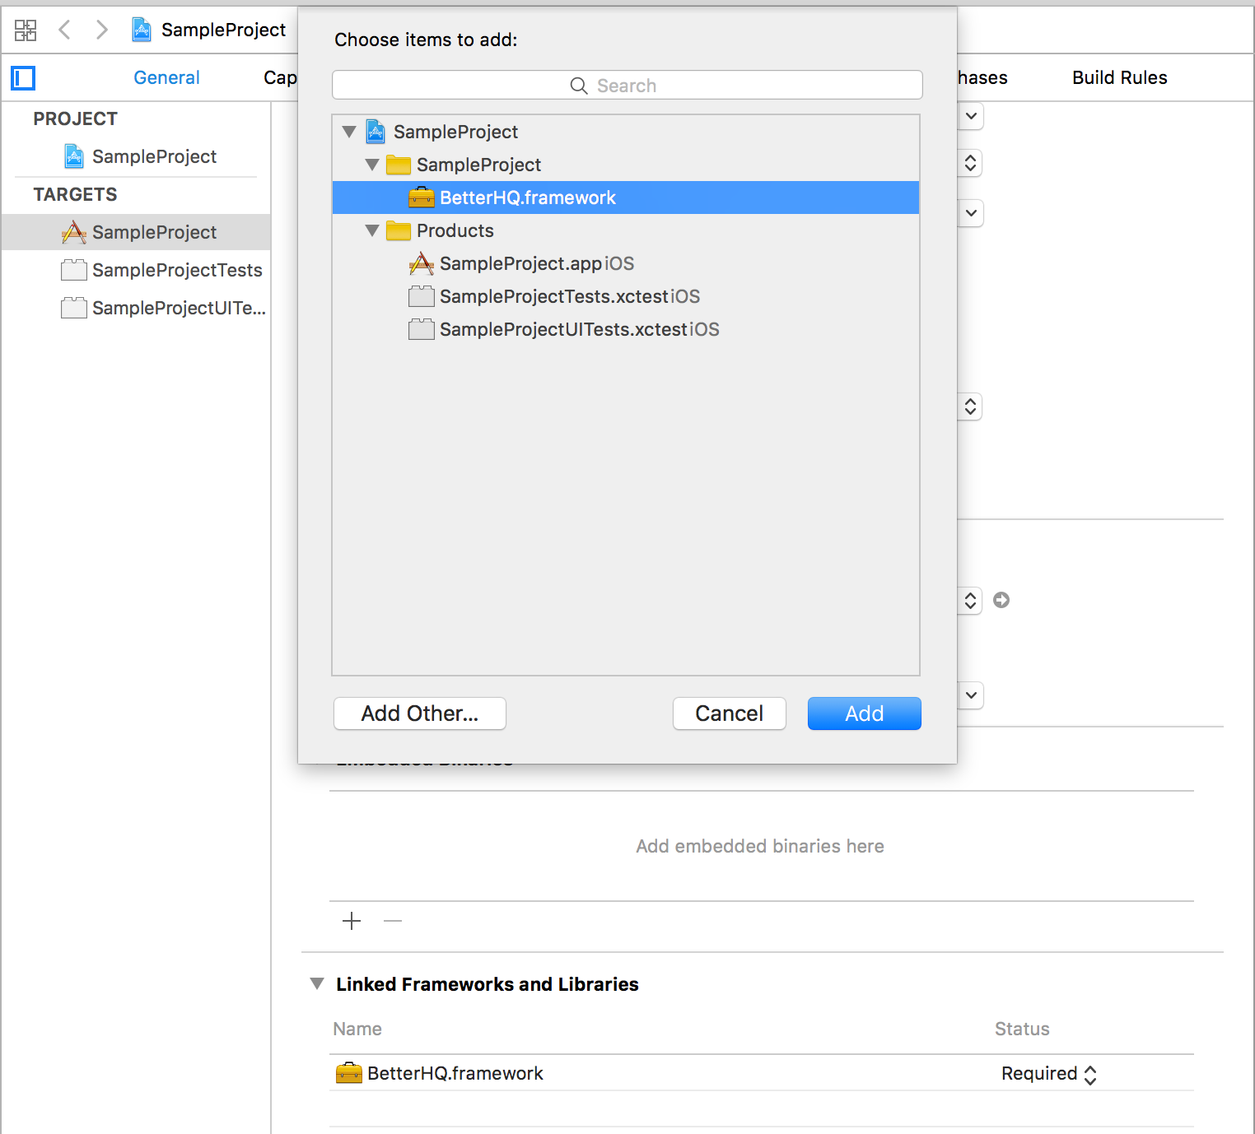This screenshot has height=1134, width=1255.
Task: Click the yellow SampleProject folder icon
Action: [399, 165]
